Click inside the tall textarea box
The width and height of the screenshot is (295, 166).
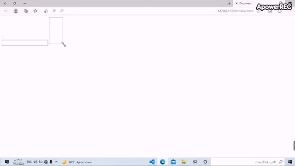(x=56, y=31)
